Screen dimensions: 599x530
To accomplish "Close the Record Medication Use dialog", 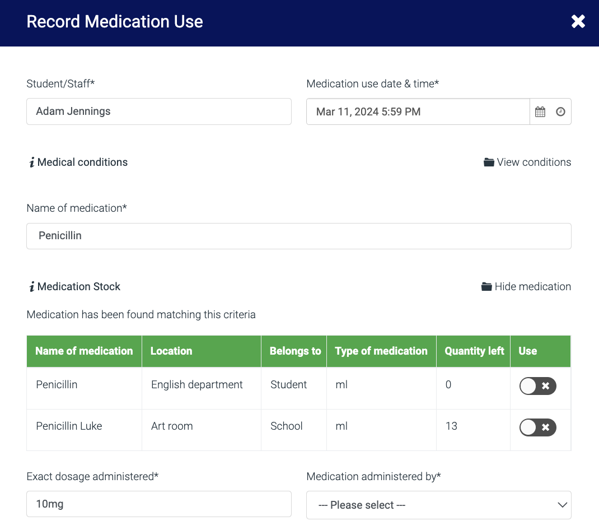I will (x=578, y=21).
